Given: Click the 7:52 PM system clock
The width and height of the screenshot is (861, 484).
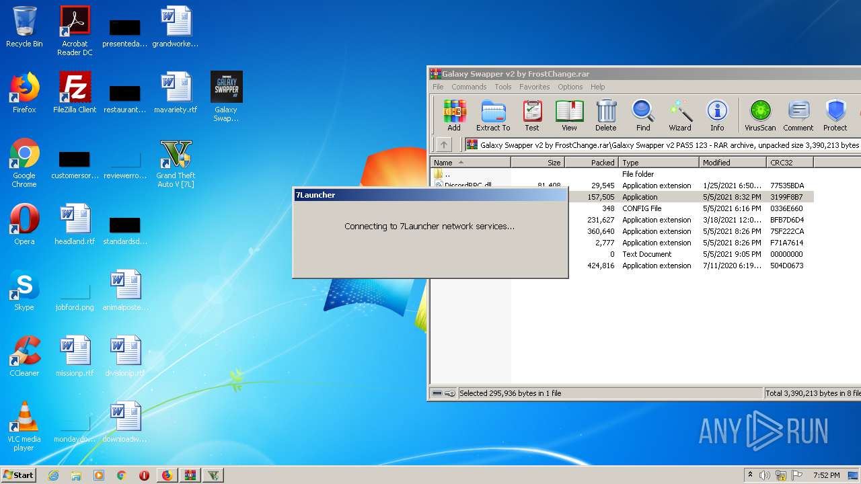Looking at the screenshot, I should (826, 475).
